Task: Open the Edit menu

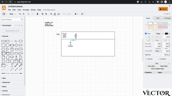Action: coord(14,10)
